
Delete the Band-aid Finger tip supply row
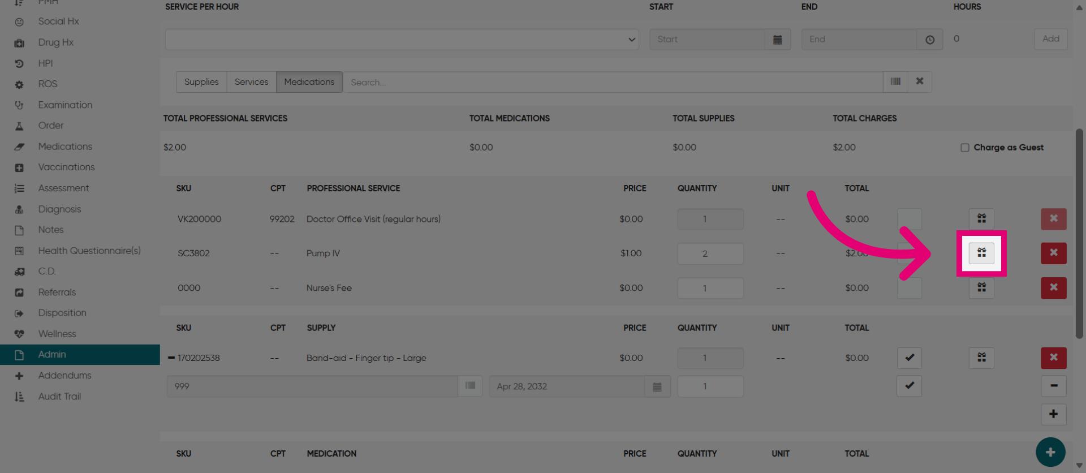click(x=1054, y=358)
